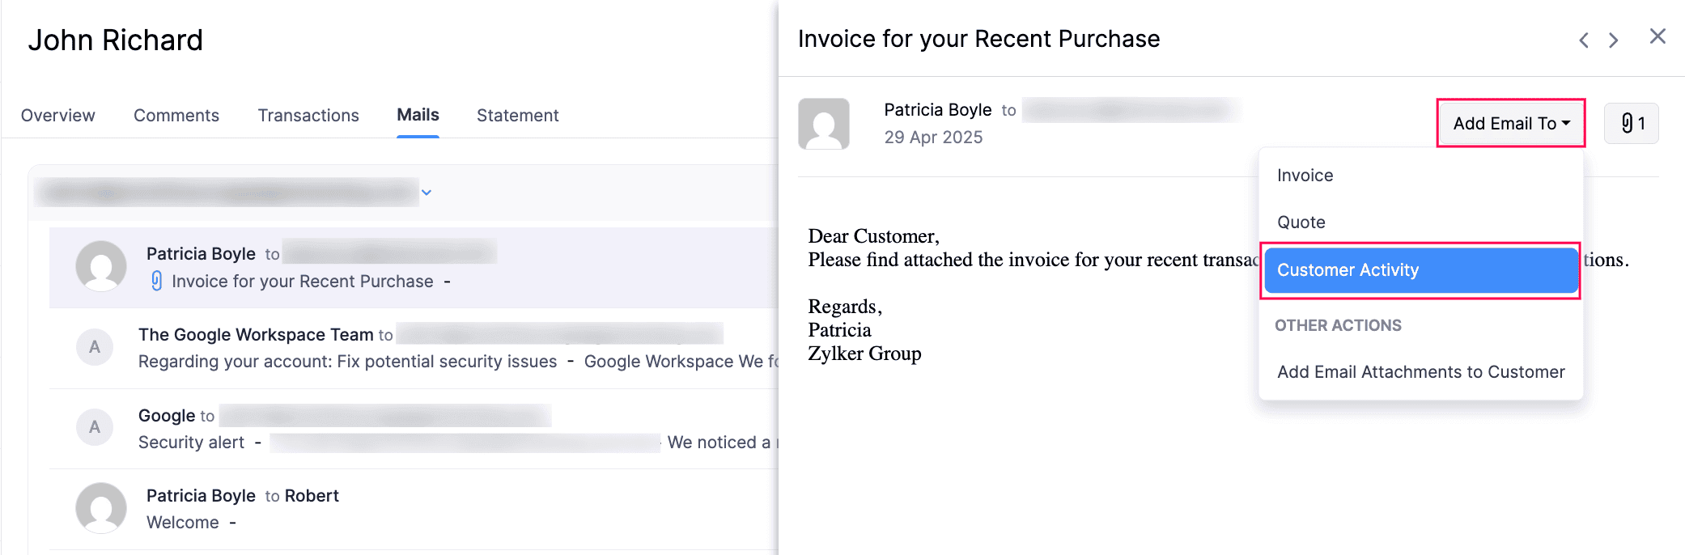
Task: Click the paperclip icon on invoice mail
Action: pos(157,281)
